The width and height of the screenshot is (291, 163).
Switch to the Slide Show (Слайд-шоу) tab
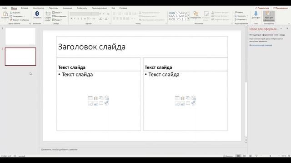coord(82,8)
